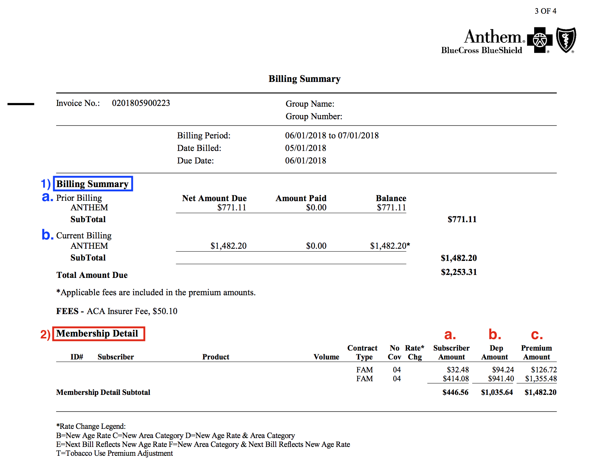
Task: Click the Prior Billing subtotal $771.11 at right
Action: [462, 220]
